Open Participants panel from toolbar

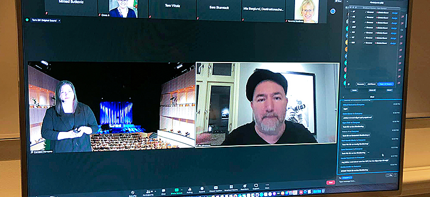(x=148, y=192)
